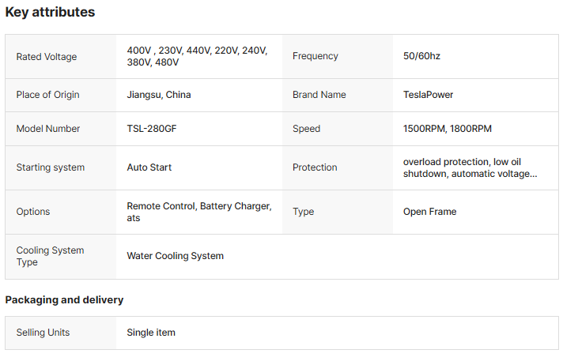Click the Auto Start value
Screen dimensions: 563x361
(x=149, y=167)
